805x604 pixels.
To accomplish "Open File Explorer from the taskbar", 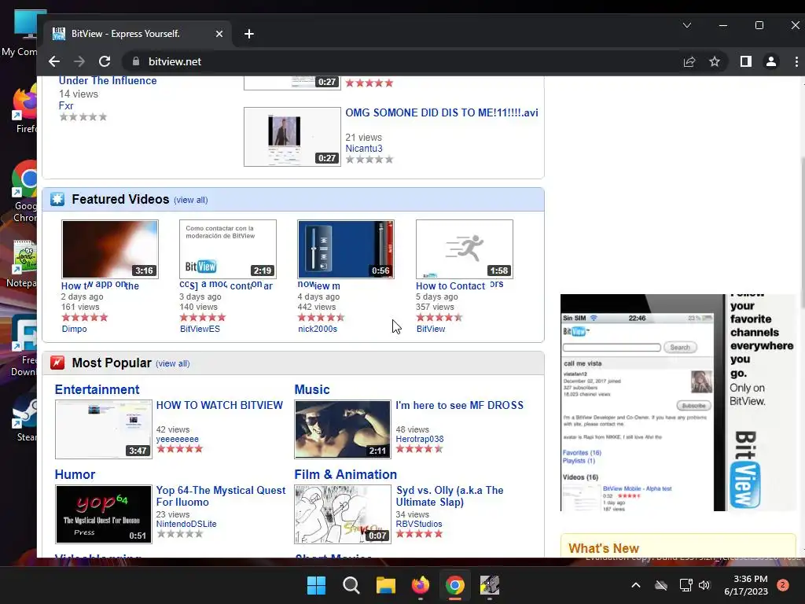I will [385, 585].
